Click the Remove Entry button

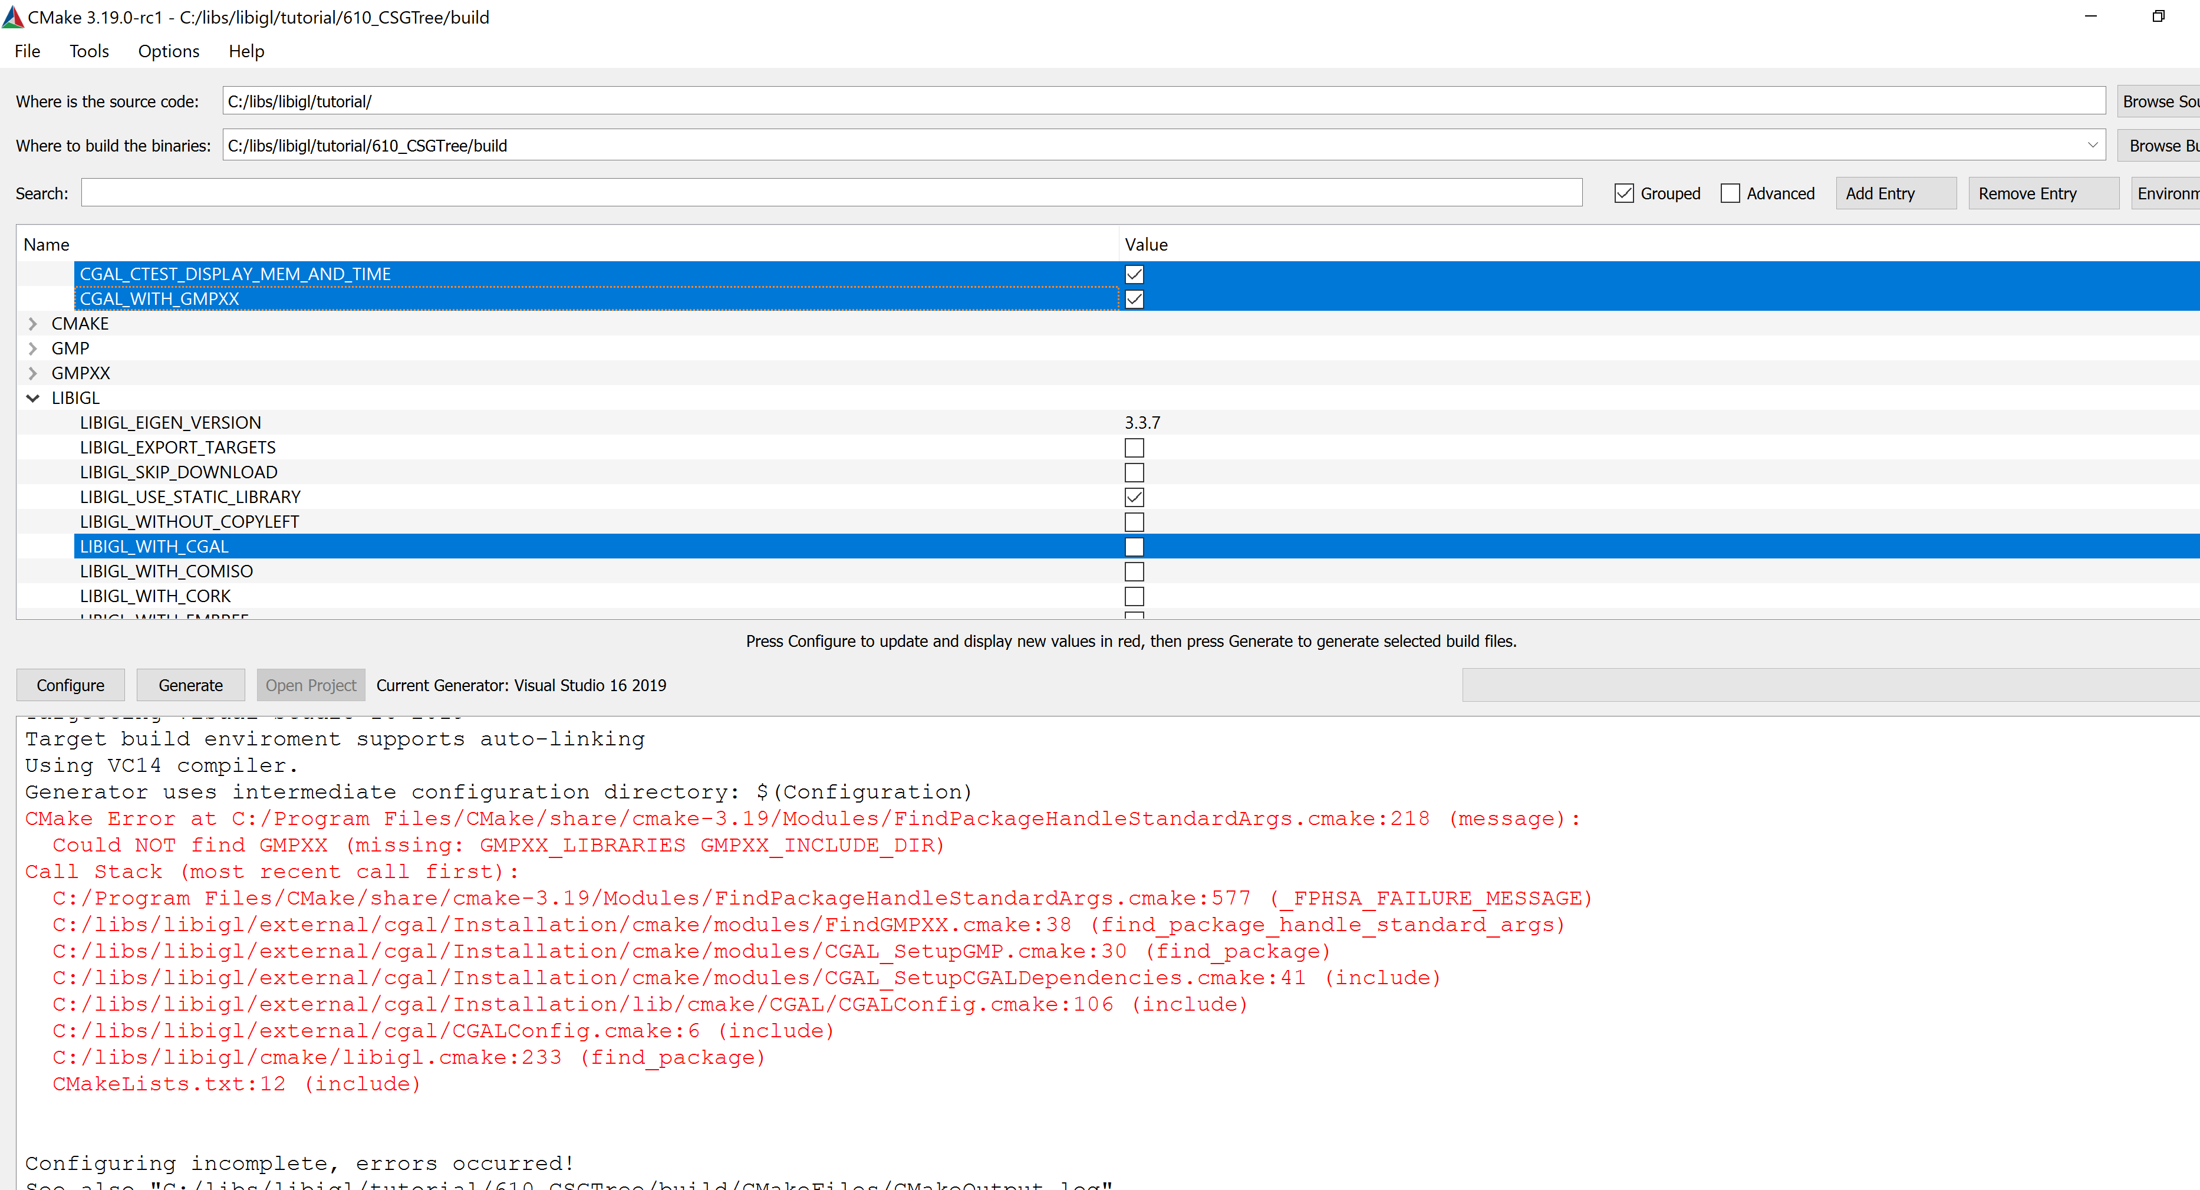click(x=2043, y=193)
